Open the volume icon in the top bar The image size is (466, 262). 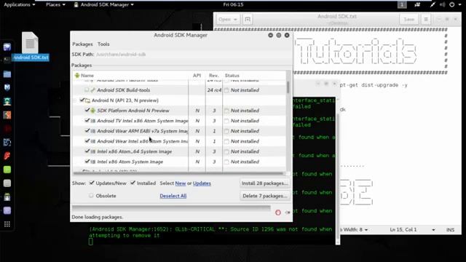(443, 4)
